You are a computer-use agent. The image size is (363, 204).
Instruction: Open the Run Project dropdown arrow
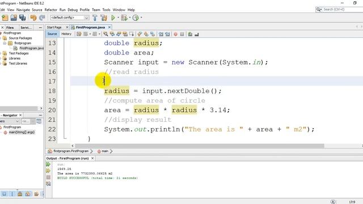118,18
